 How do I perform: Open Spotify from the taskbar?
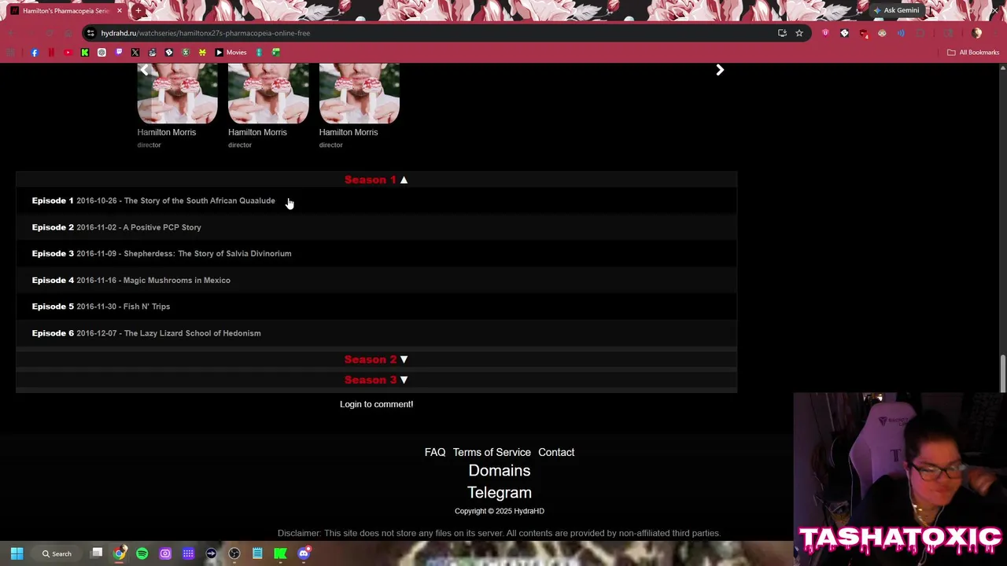point(142,553)
